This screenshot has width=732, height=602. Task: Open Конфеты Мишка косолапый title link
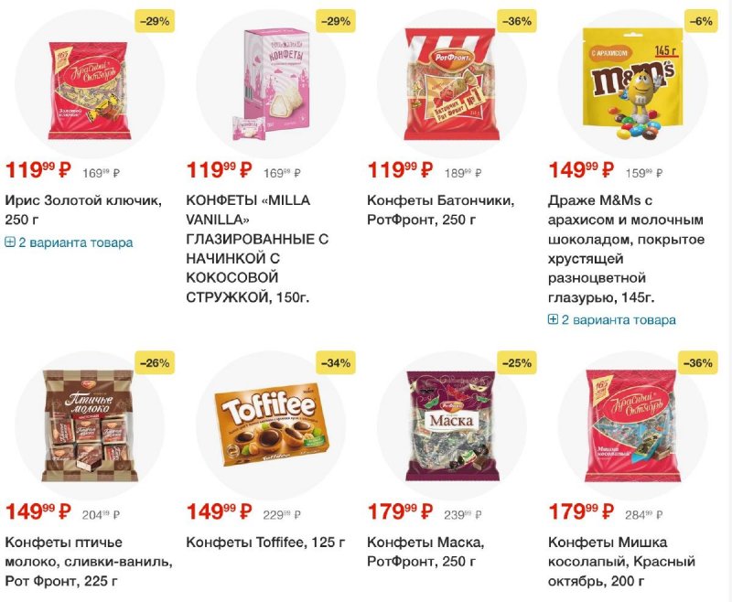(621, 562)
